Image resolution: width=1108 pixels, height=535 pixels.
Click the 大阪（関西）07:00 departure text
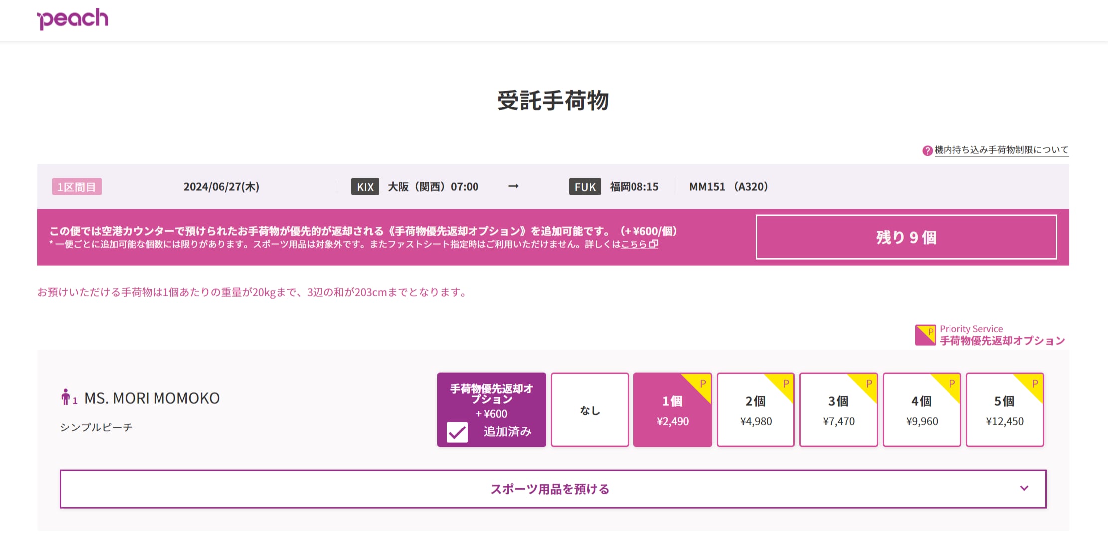tap(433, 187)
